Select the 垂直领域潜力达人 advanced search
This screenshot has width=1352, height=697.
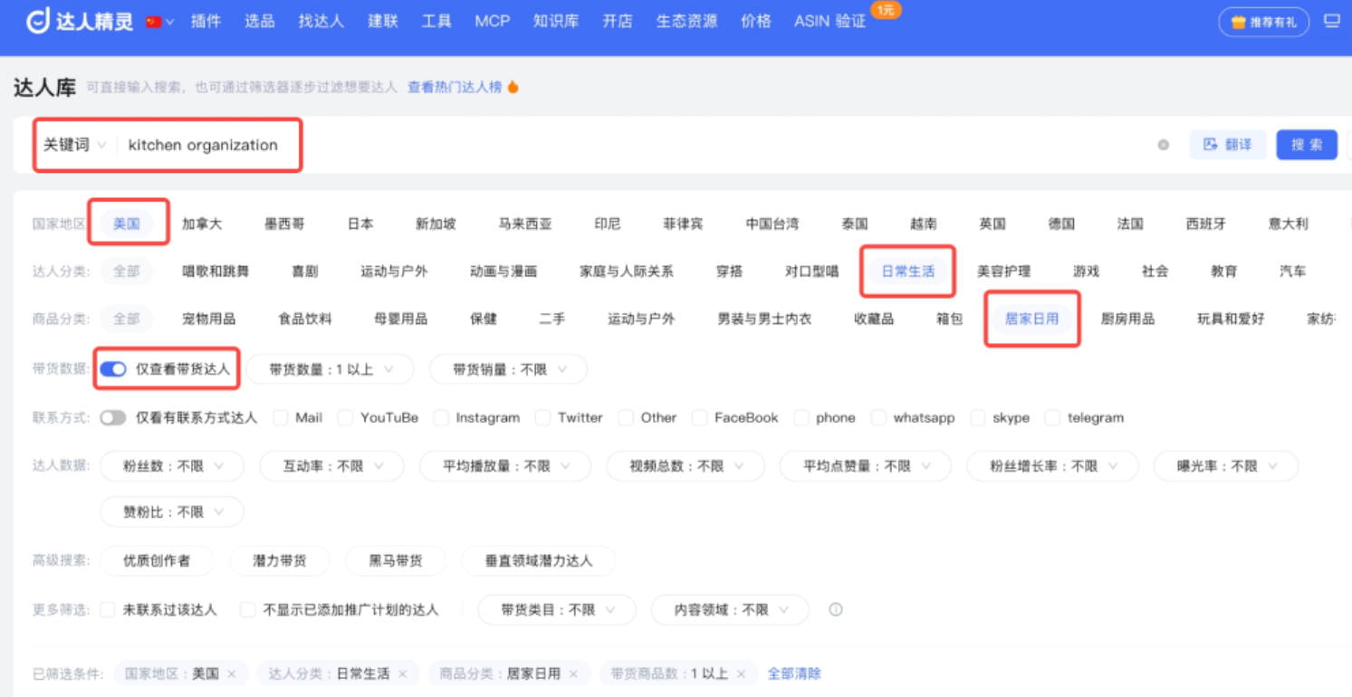(539, 560)
